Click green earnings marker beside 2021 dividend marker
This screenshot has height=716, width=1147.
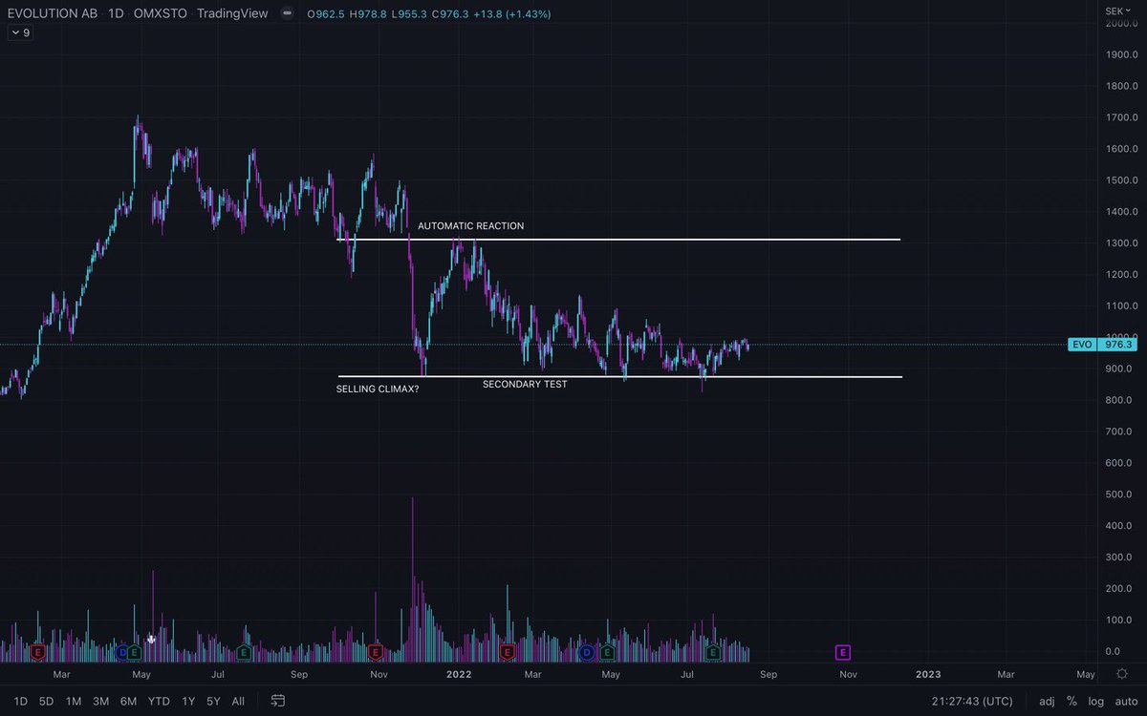(x=135, y=652)
